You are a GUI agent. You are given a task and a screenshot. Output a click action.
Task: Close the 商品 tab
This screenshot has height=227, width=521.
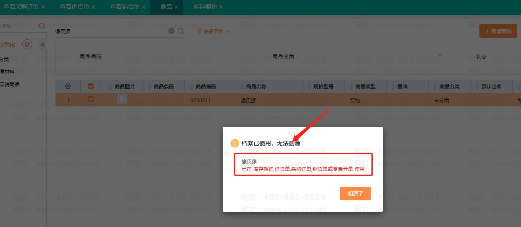point(176,8)
